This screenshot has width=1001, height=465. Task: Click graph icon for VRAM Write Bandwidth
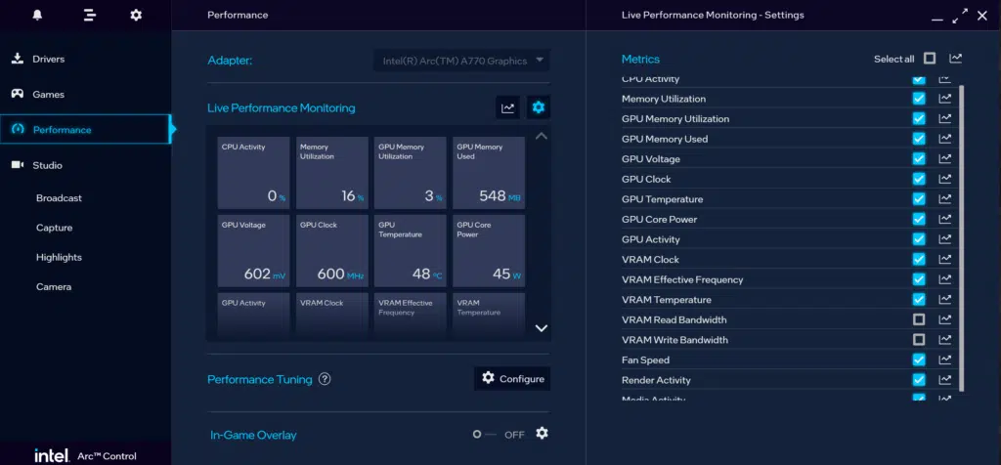(x=945, y=339)
